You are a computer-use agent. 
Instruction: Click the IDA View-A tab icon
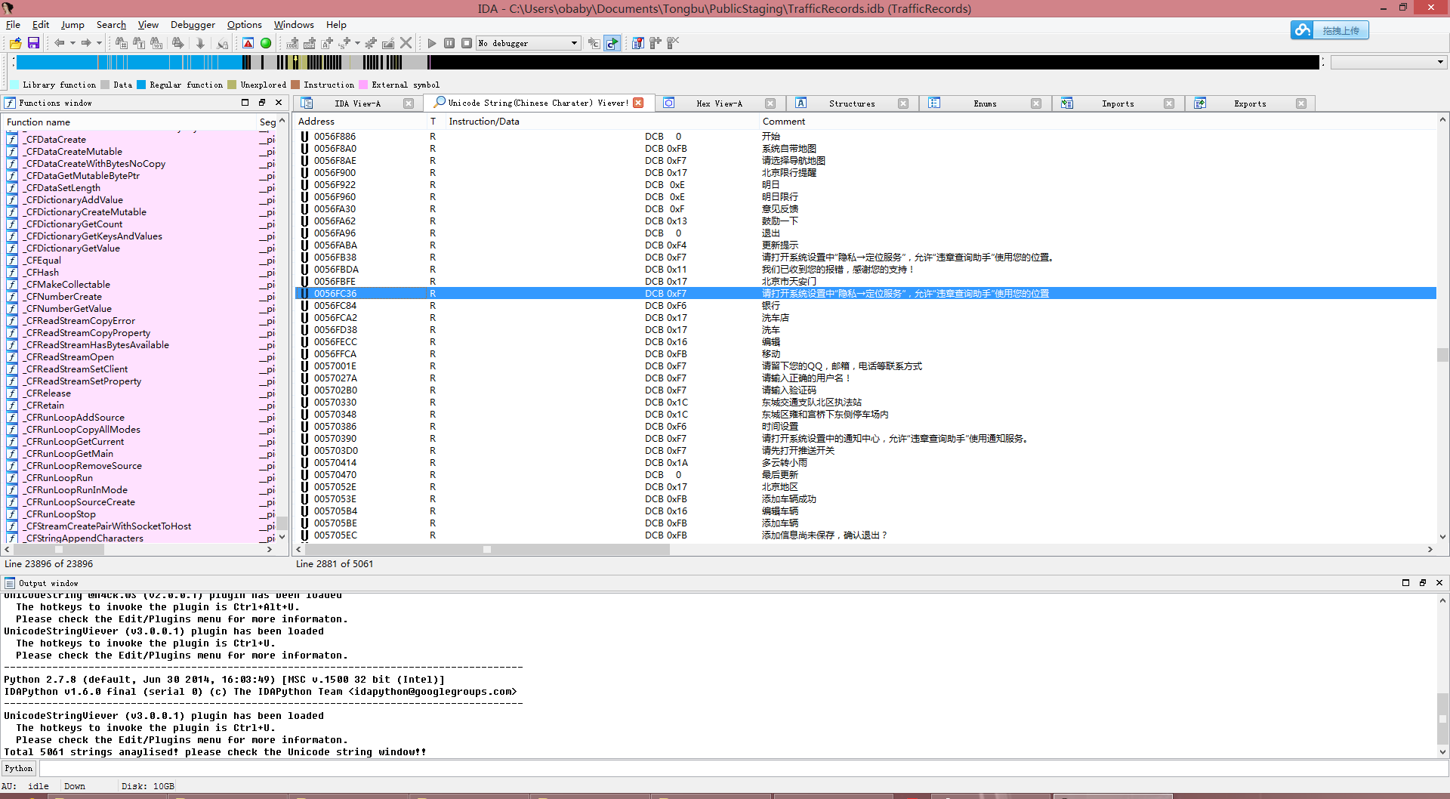[307, 103]
